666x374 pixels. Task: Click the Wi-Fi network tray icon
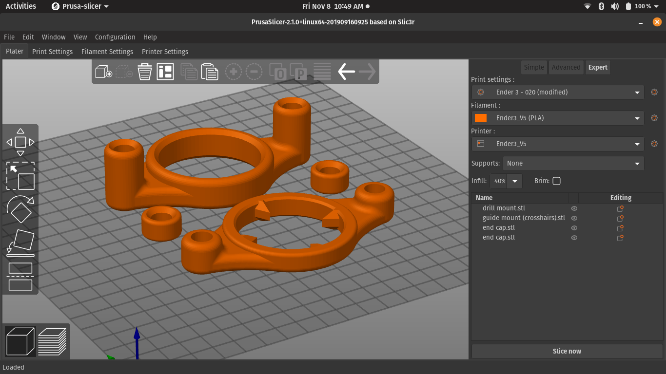588,6
